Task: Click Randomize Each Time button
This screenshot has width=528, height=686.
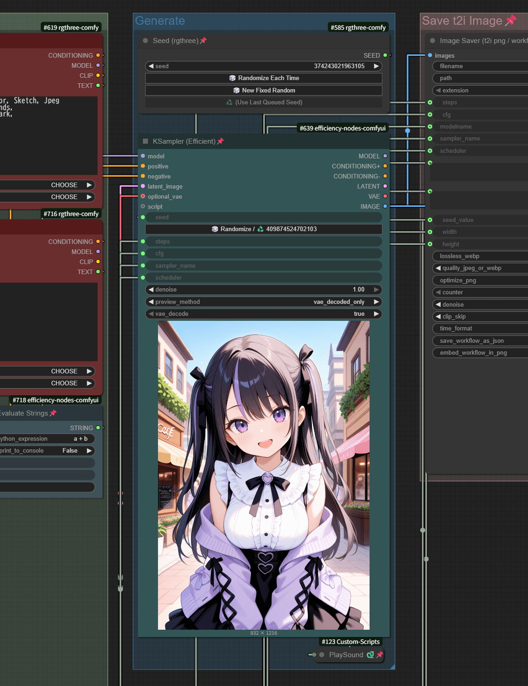Action: click(x=264, y=78)
